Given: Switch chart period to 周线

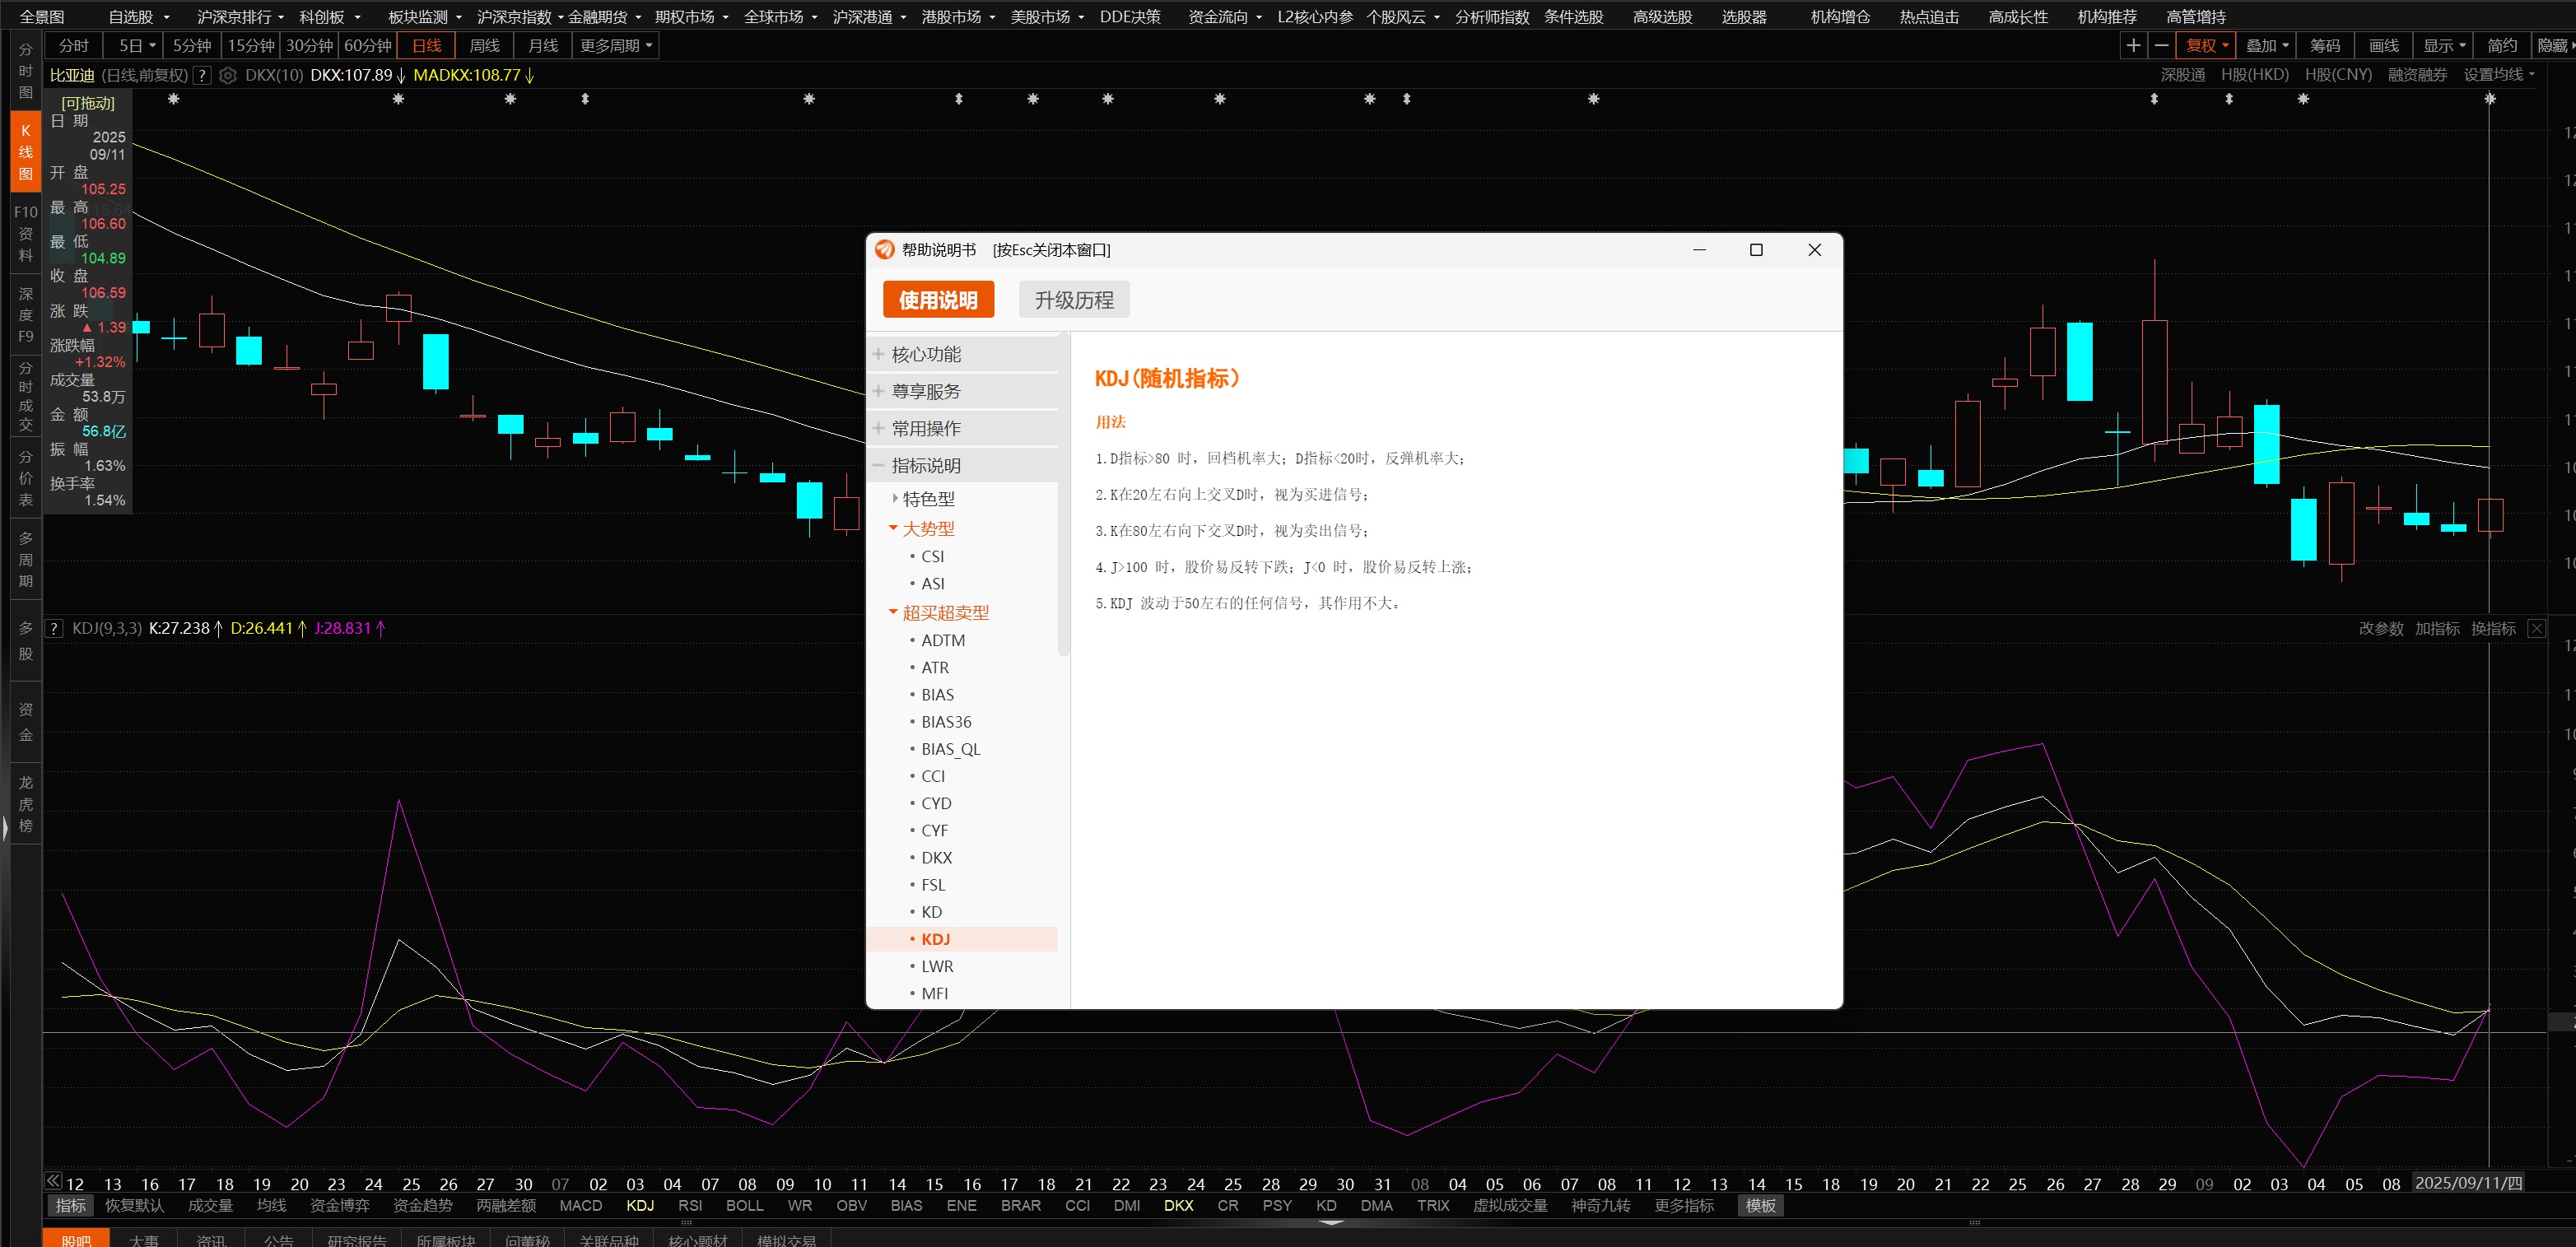Looking at the screenshot, I should pyautogui.click(x=484, y=46).
